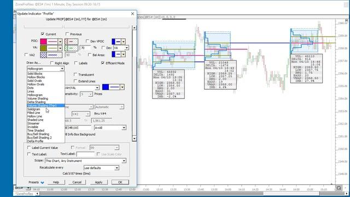
Task: Open the Sensitivity value dropdown
Action: point(90,94)
